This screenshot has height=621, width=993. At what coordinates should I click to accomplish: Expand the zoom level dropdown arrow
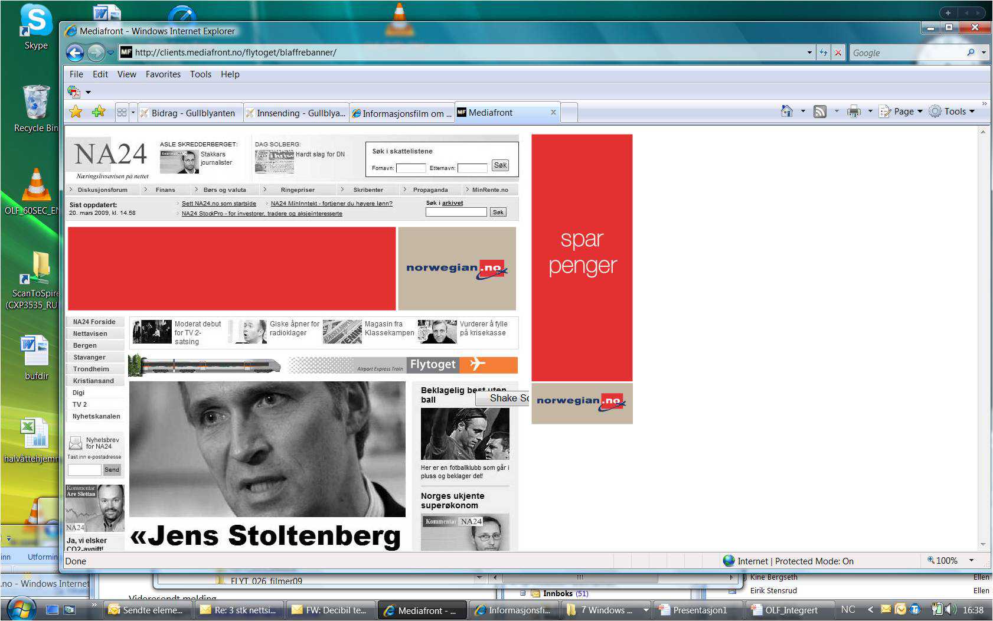pos(971,561)
